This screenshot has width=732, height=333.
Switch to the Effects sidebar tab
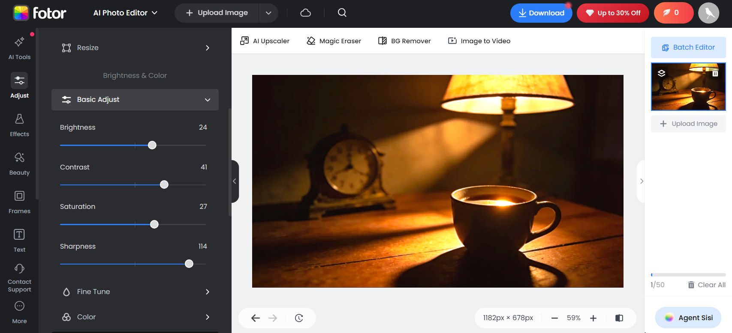click(19, 125)
